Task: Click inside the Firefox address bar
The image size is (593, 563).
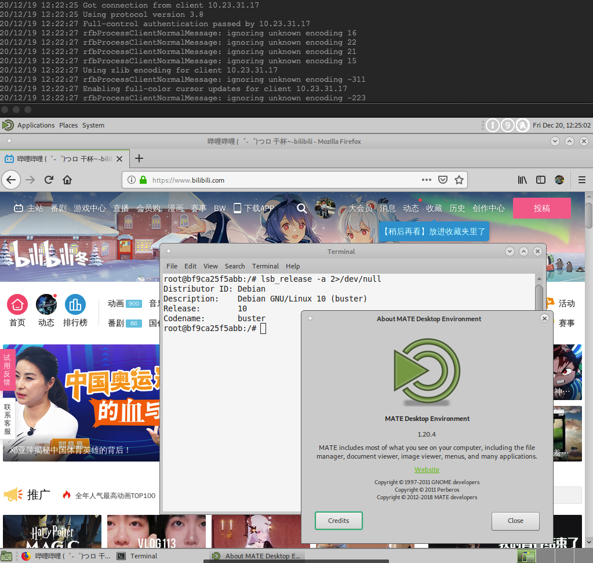Action: coord(261,180)
